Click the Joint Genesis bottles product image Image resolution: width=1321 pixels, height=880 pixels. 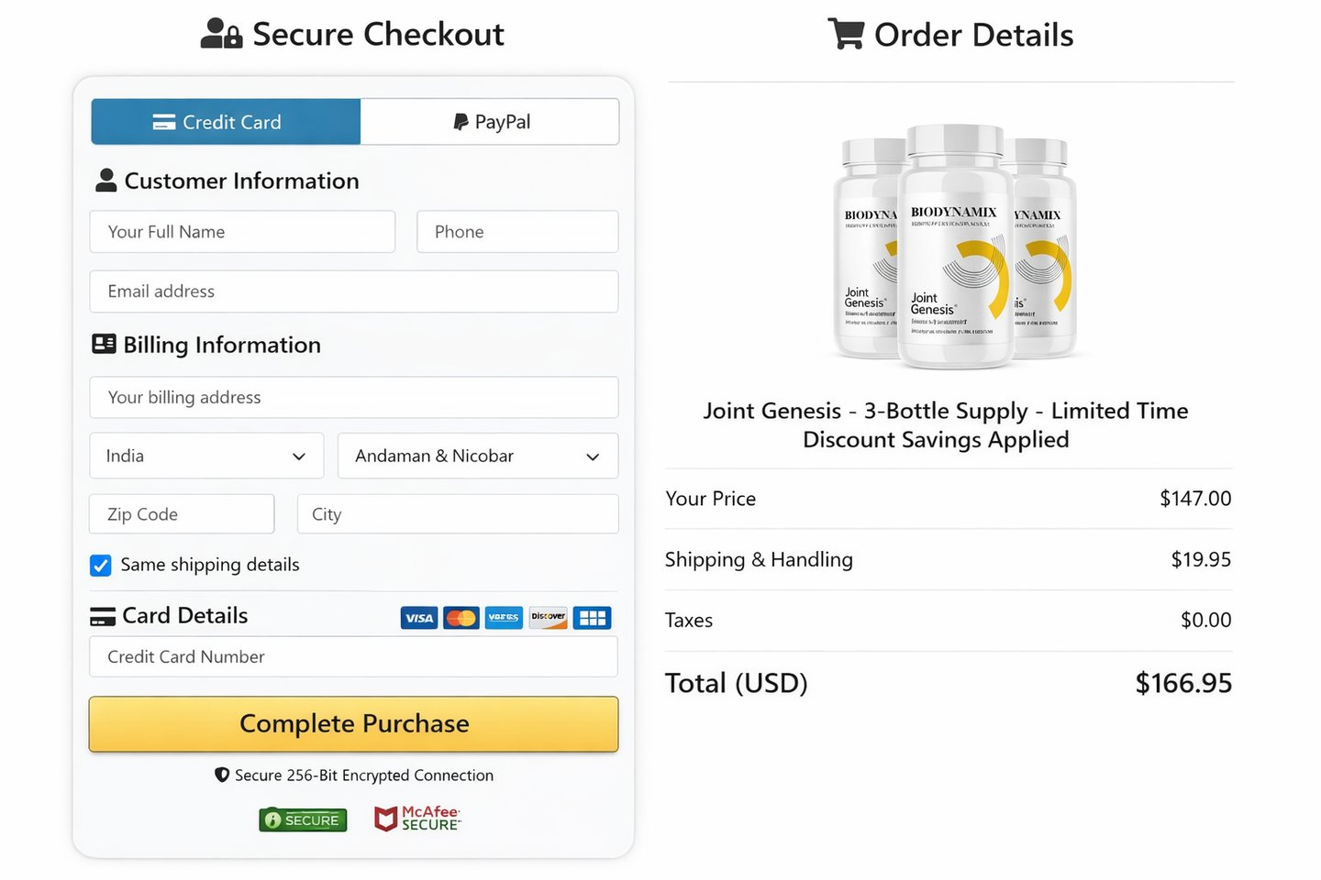(954, 246)
